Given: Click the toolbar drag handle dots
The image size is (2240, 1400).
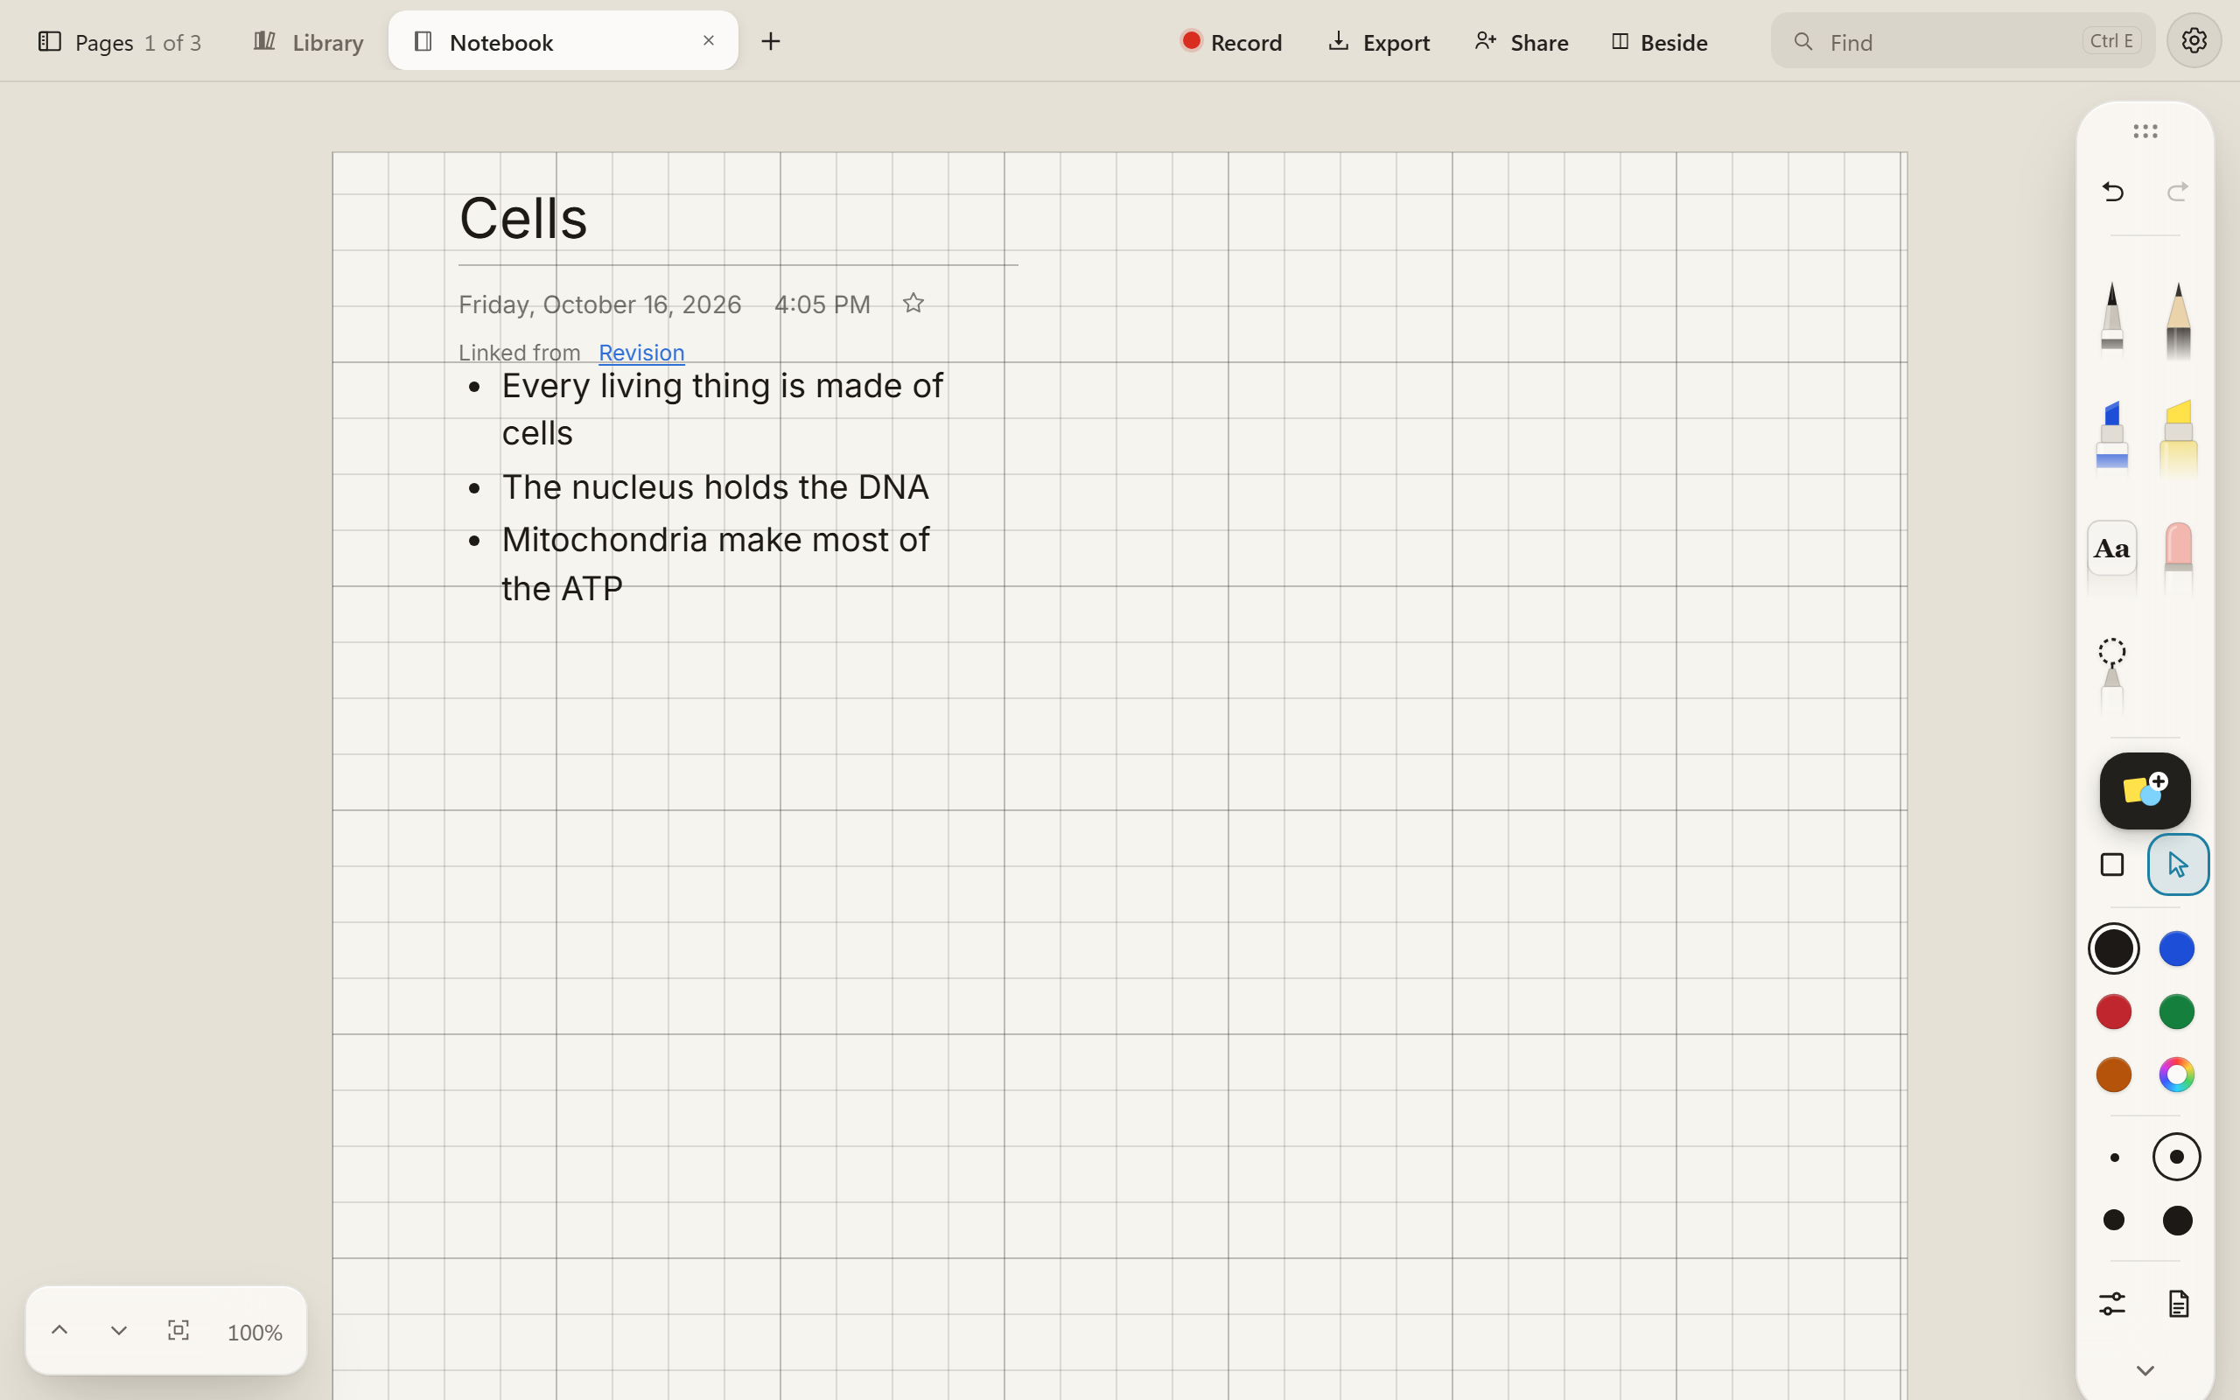Looking at the screenshot, I should [x=2145, y=131].
